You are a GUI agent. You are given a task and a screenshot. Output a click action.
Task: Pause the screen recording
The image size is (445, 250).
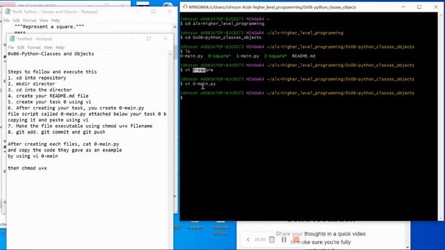[284, 240]
